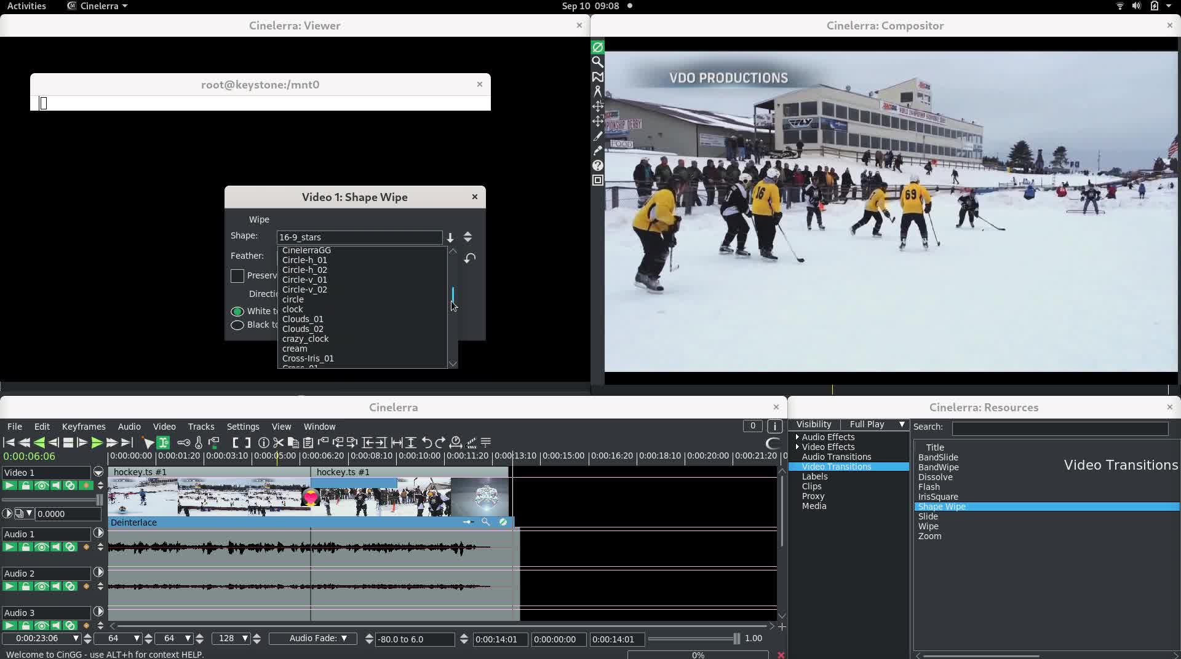Click the scissors cut icon in the toolbar
The image size is (1181, 659).
click(x=279, y=443)
